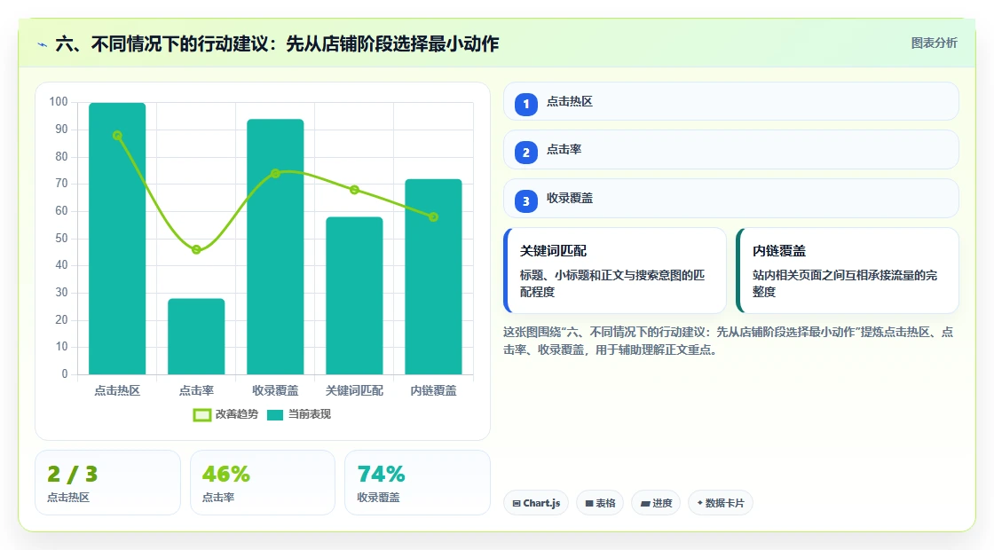
Task: Click the Chart.js tag
Action: [x=536, y=503]
